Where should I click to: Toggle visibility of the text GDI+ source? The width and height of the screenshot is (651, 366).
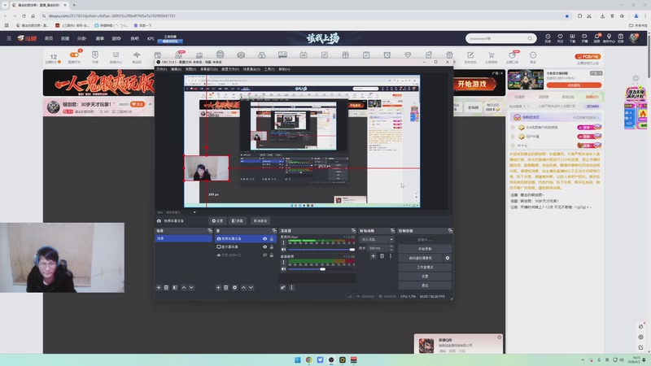click(264, 255)
